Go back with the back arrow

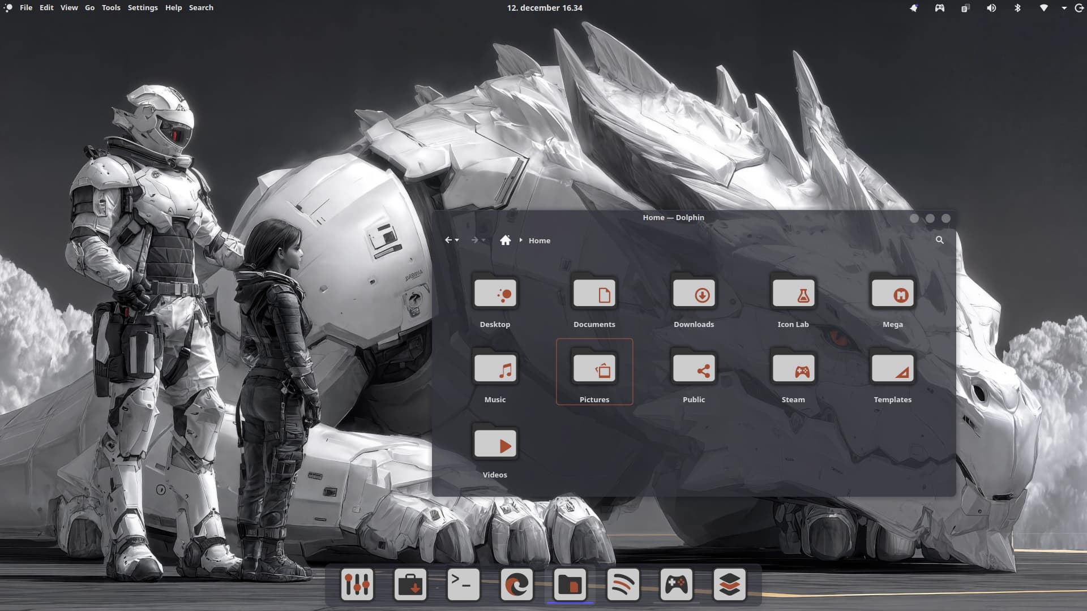coord(448,240)
